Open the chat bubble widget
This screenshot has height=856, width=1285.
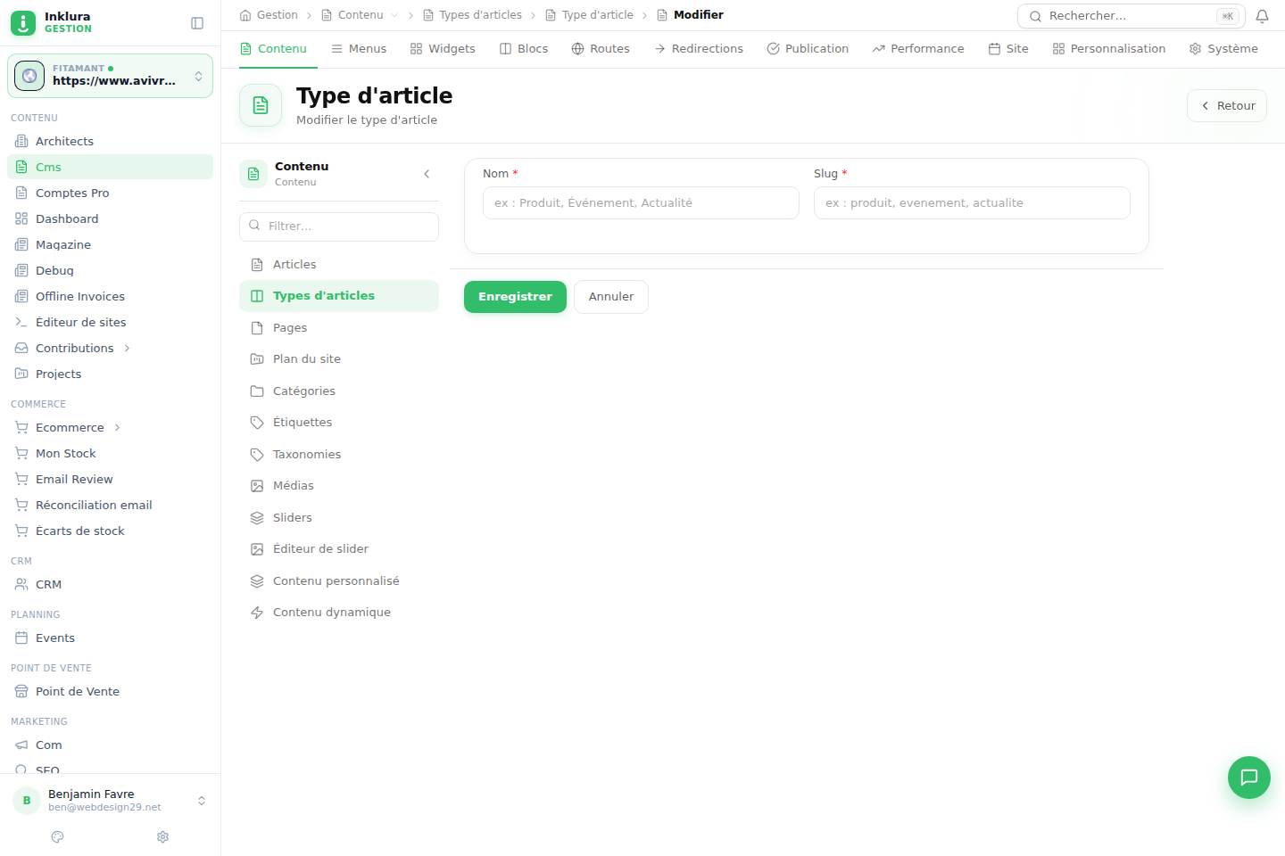point(1248,777)
